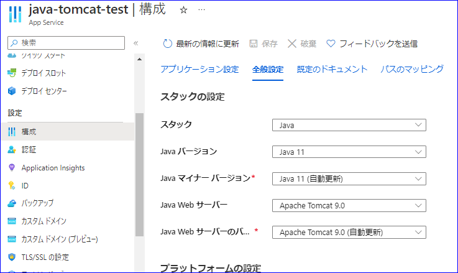Click the カスタム ドメイン (プレビュー) icon

pos(12,239)
